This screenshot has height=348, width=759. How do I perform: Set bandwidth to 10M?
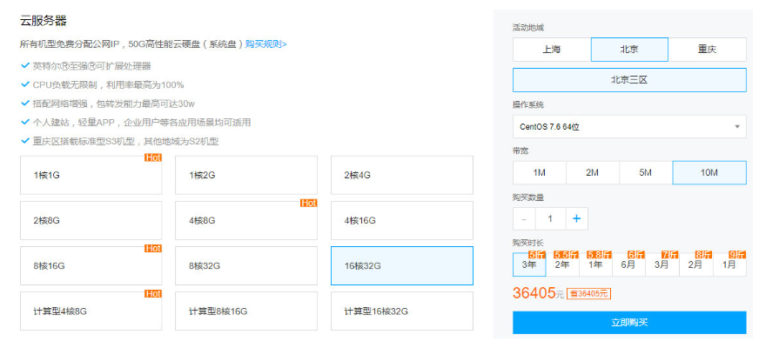pos(709,173)
